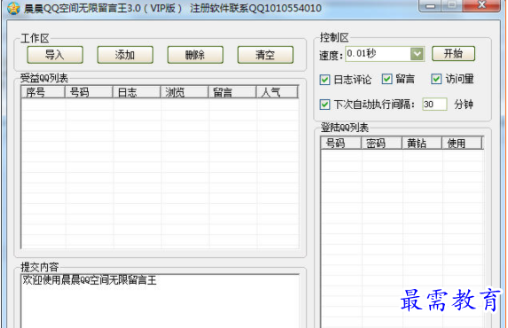The width and height of the screenshot is (508, 328).
Task: Click the star app icon in title bar
Action: (x=13, y=8)
